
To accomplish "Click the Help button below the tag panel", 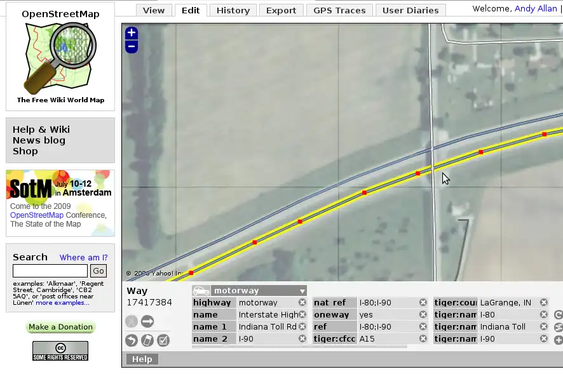I will [142, 359].
